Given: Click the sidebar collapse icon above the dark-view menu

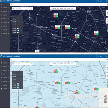Looking at the screenshot, I should click(x=2, y=4).
